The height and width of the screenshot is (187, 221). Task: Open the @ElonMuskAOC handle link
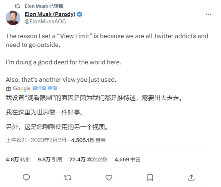click(x=46, y=21)
